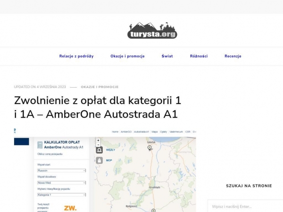This screenshot has height=212, width=283.
Task: Focus the Wpisz i naciśnij Enter search field
Action: coord(245,206)
